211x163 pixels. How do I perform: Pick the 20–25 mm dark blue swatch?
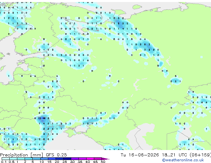click(x=59, y=159)
